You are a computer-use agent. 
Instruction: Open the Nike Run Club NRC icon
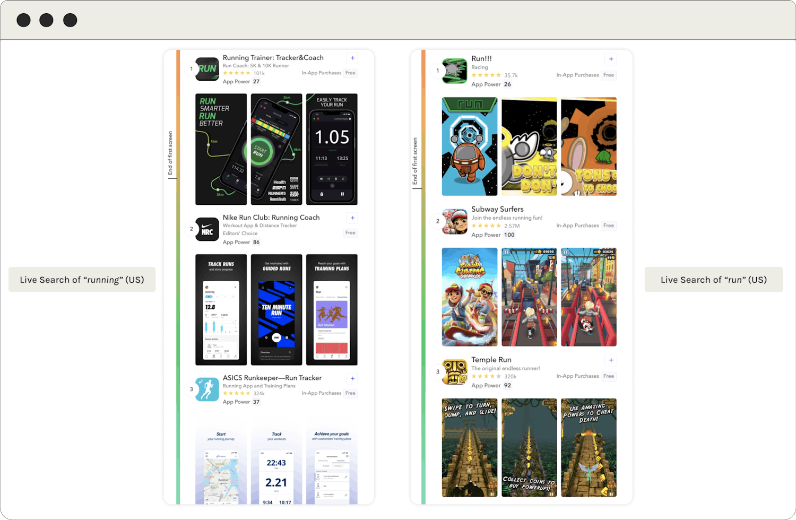207,229
